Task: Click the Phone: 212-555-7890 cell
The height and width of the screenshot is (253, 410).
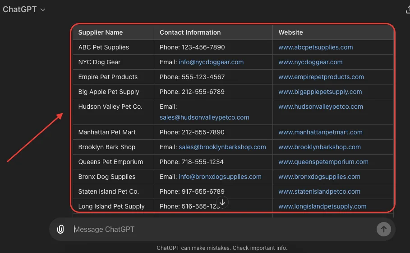Action: point(213,132)
